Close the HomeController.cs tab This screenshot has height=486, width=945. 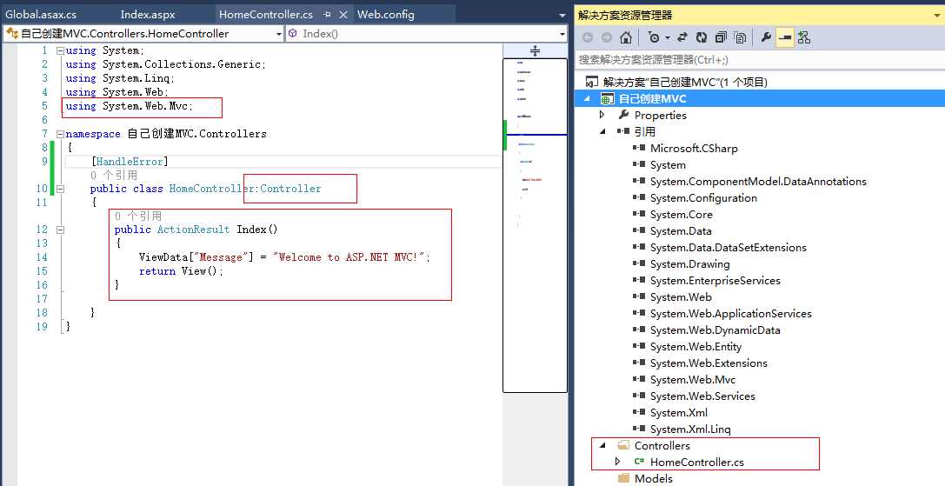click(343, 15)
